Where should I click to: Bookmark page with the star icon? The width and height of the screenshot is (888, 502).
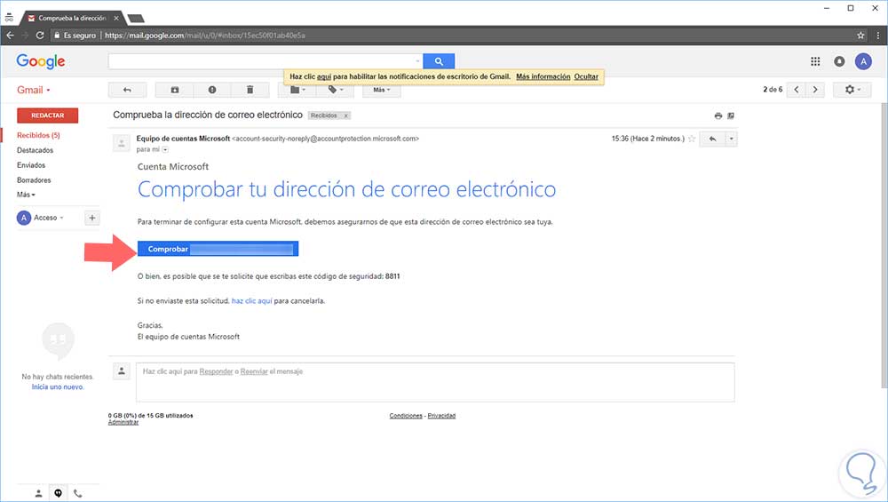coord(860,36)
